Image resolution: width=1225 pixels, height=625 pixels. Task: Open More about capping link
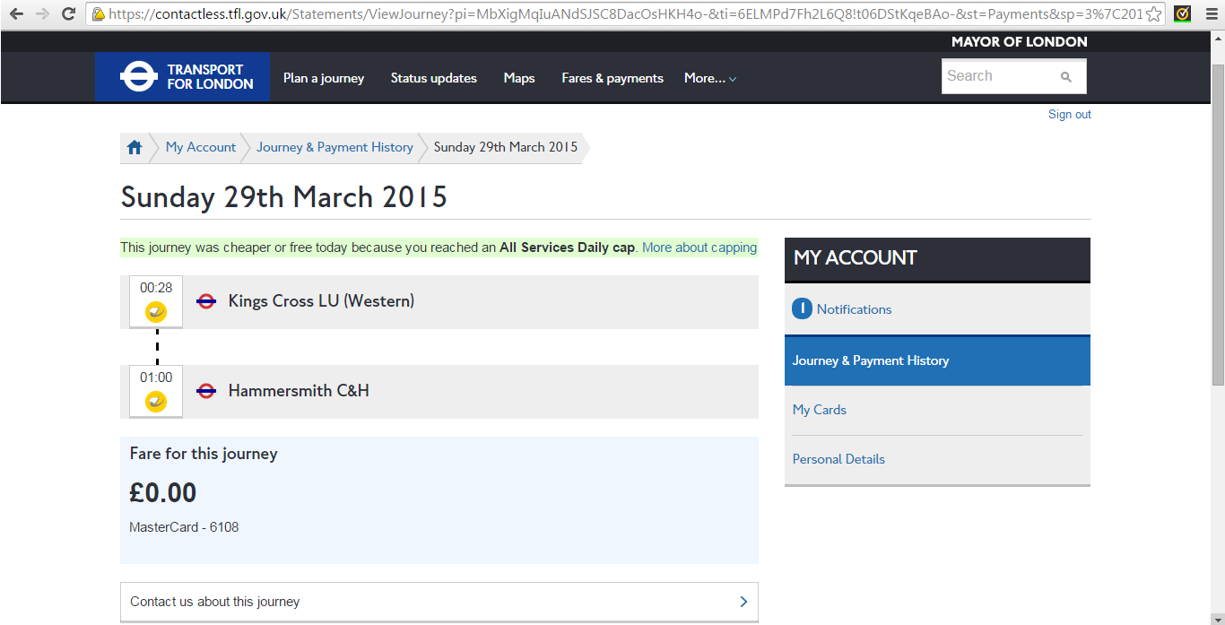click(699, 247)
